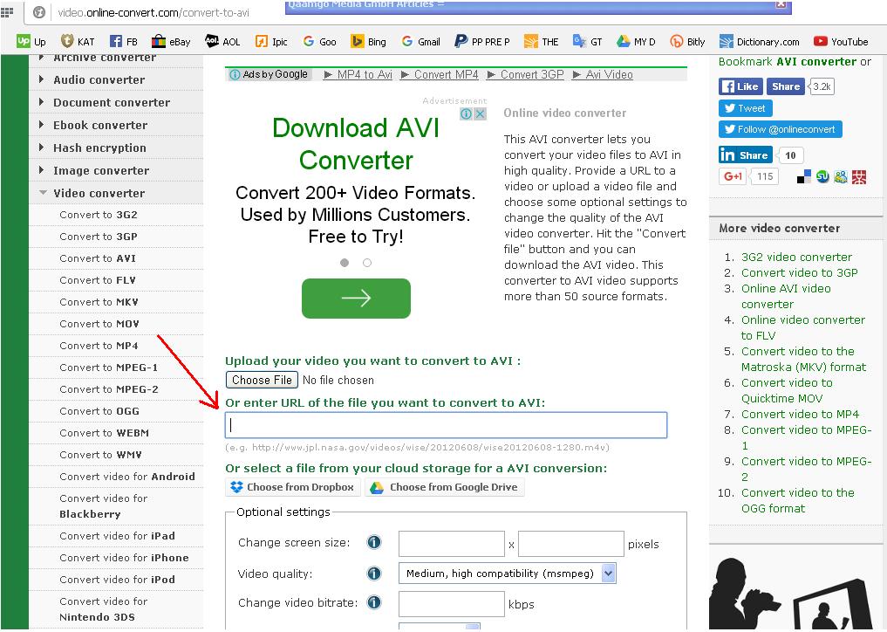
Task: Click the green arrow ad button
Action: (x=356, y=298)
